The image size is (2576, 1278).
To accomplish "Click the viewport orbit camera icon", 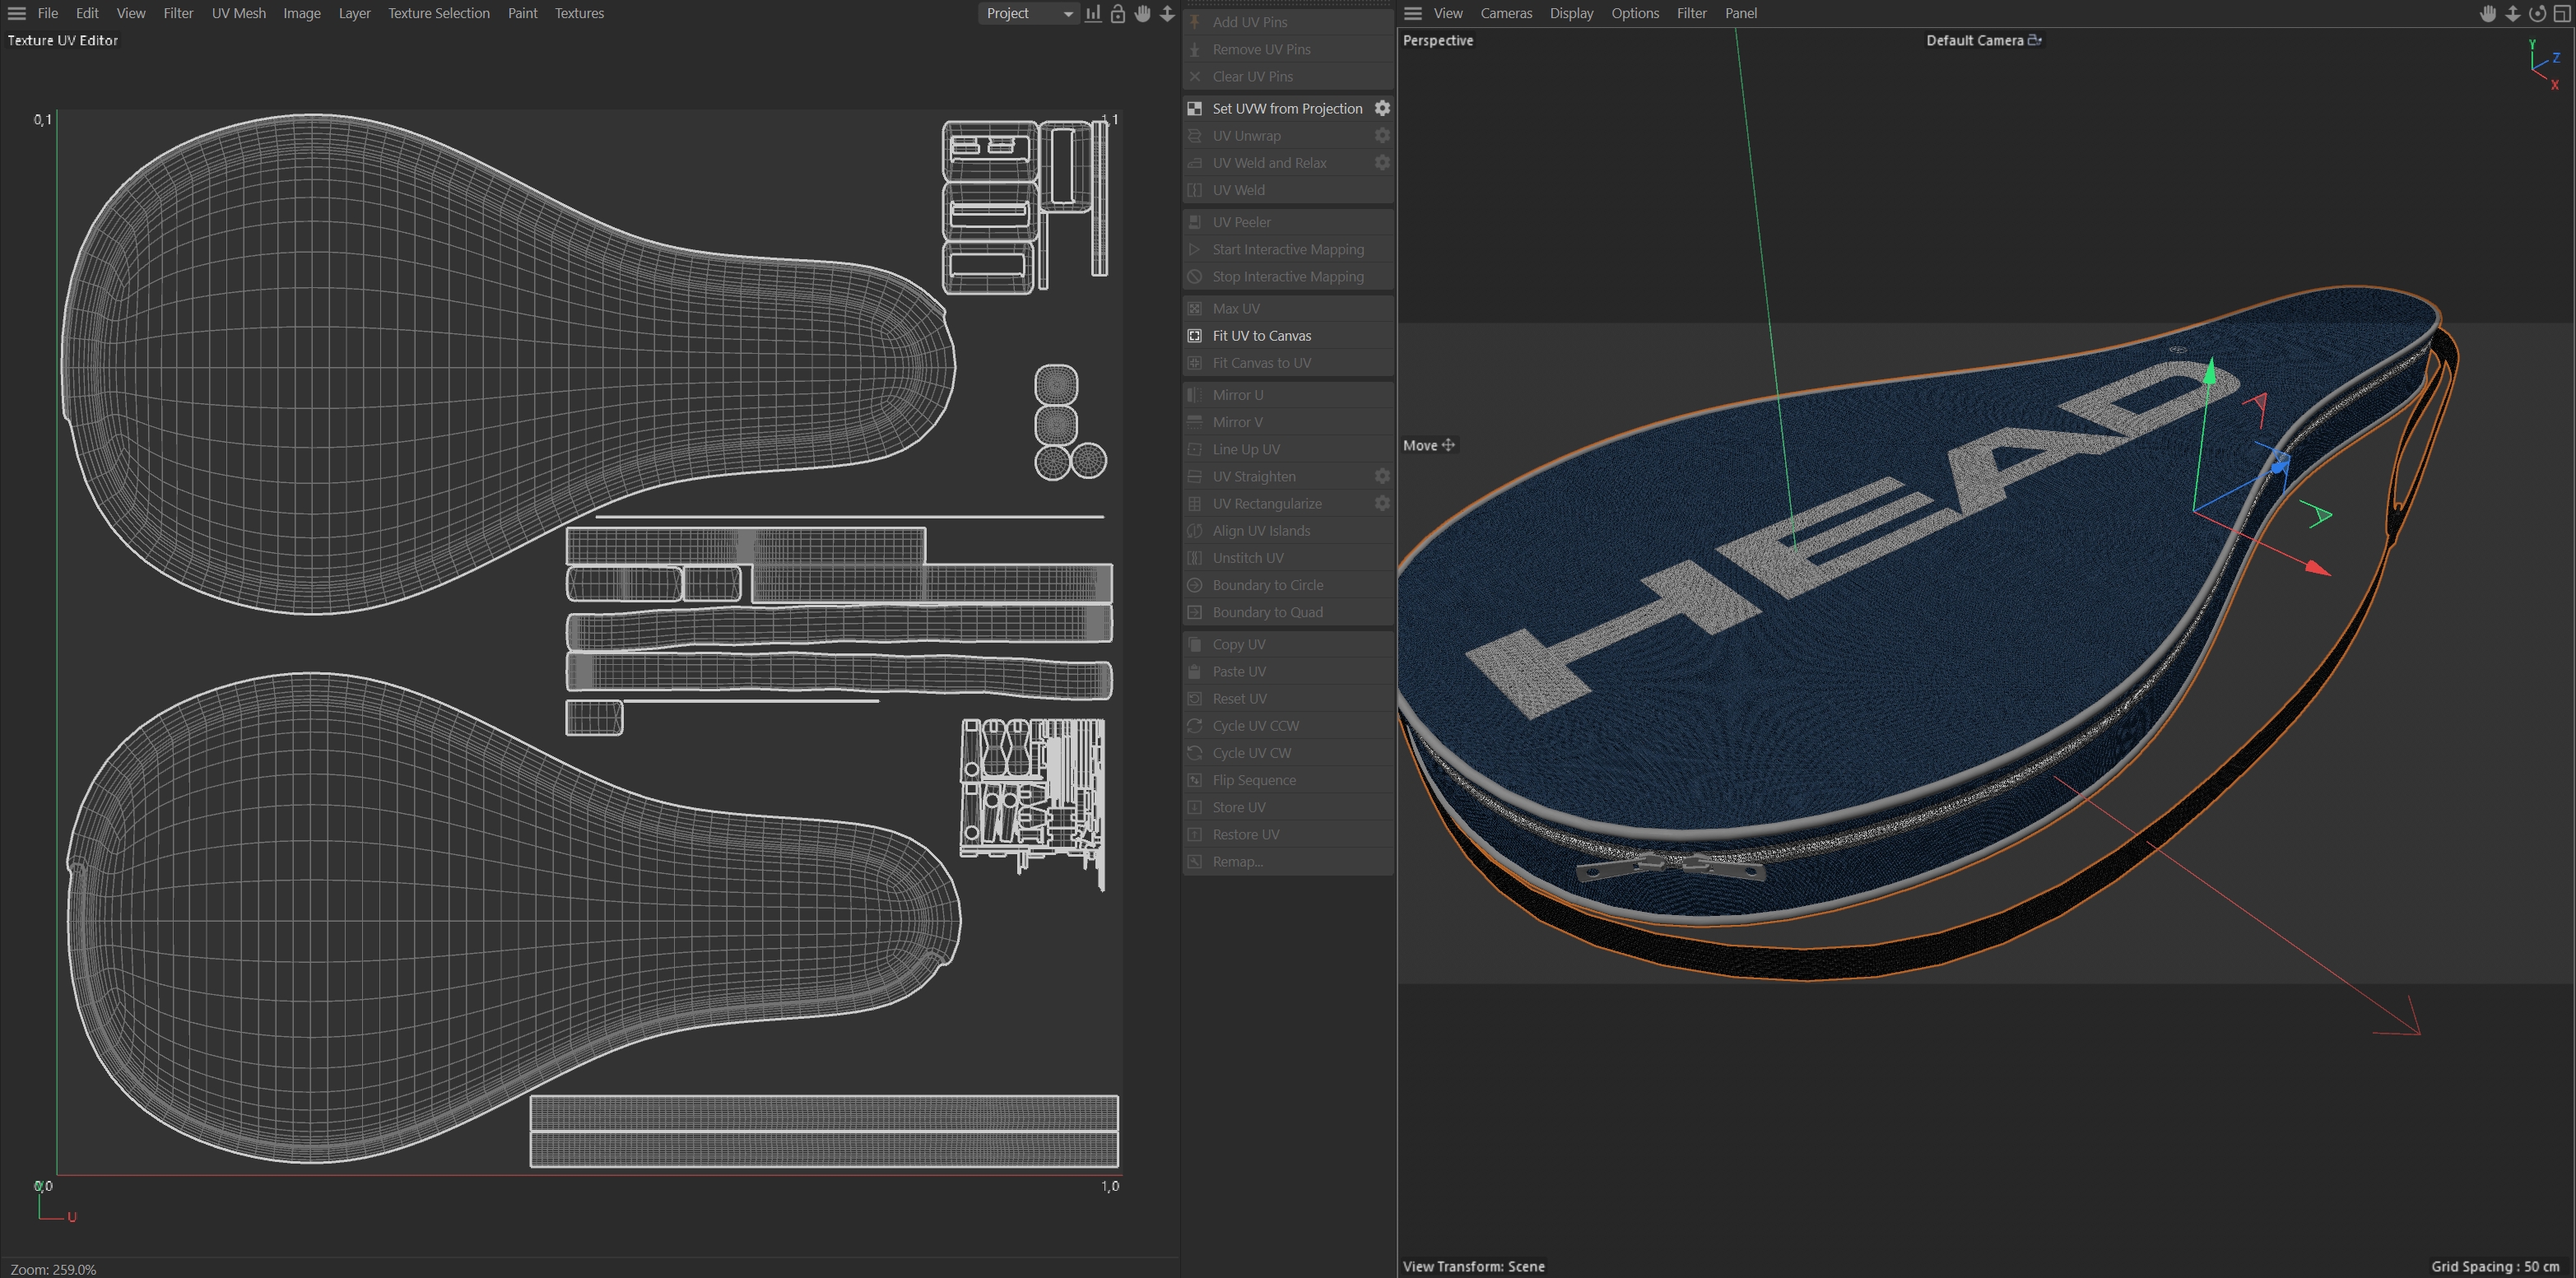I will (x=2537, y=13).
